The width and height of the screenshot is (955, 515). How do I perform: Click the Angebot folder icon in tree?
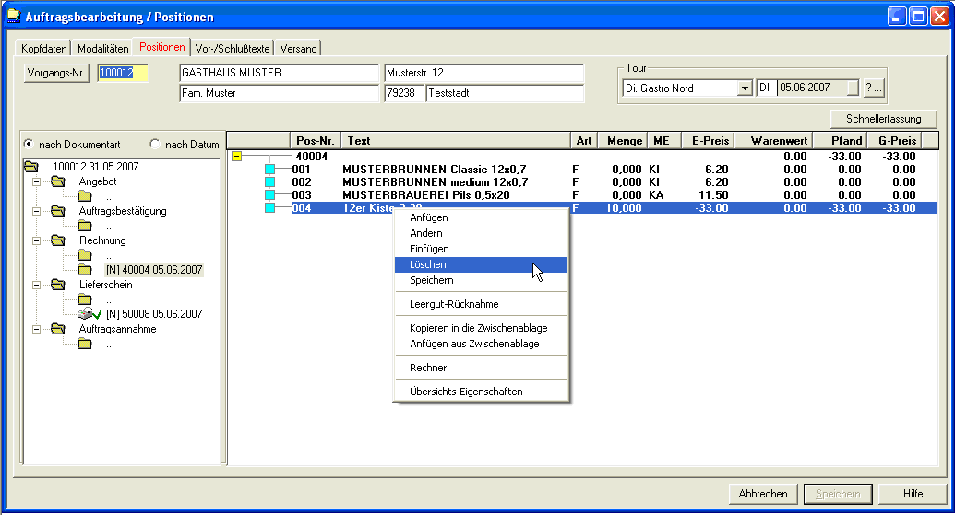[x=59, y=181]
